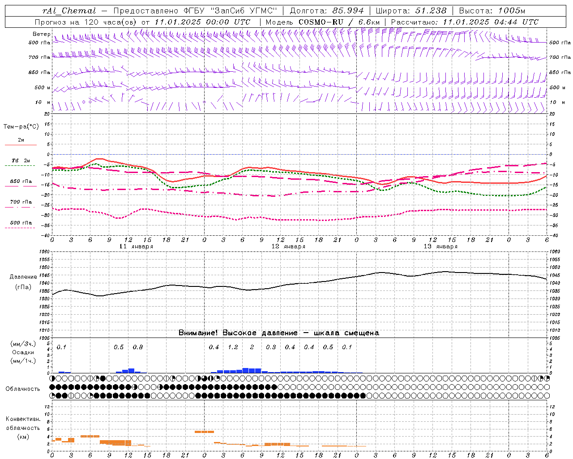Click the 1.2 precipitation total value
Screen dimensions: 573x459
click(233, 347)
